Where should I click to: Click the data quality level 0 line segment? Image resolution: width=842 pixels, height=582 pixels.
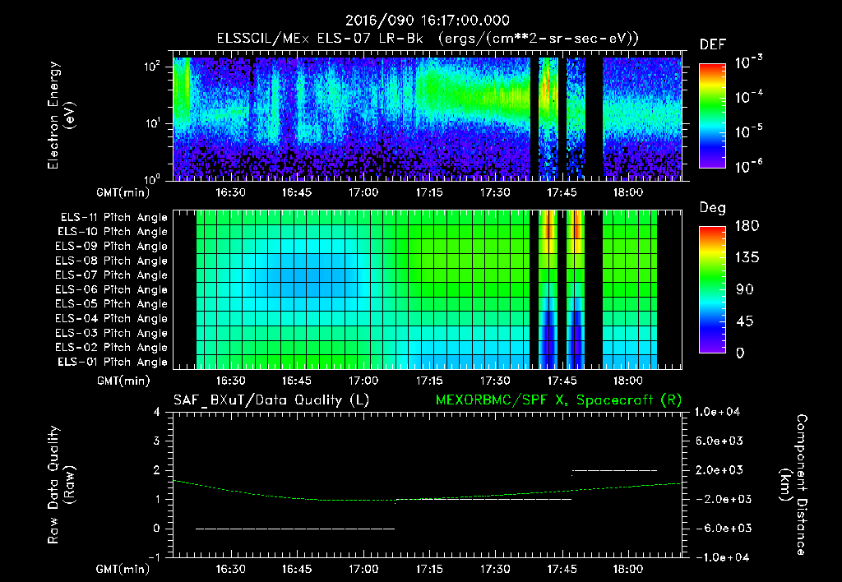click(x=295, y=529)
